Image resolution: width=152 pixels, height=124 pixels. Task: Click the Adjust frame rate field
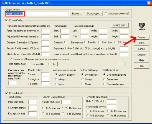click(x=45, y=37)
